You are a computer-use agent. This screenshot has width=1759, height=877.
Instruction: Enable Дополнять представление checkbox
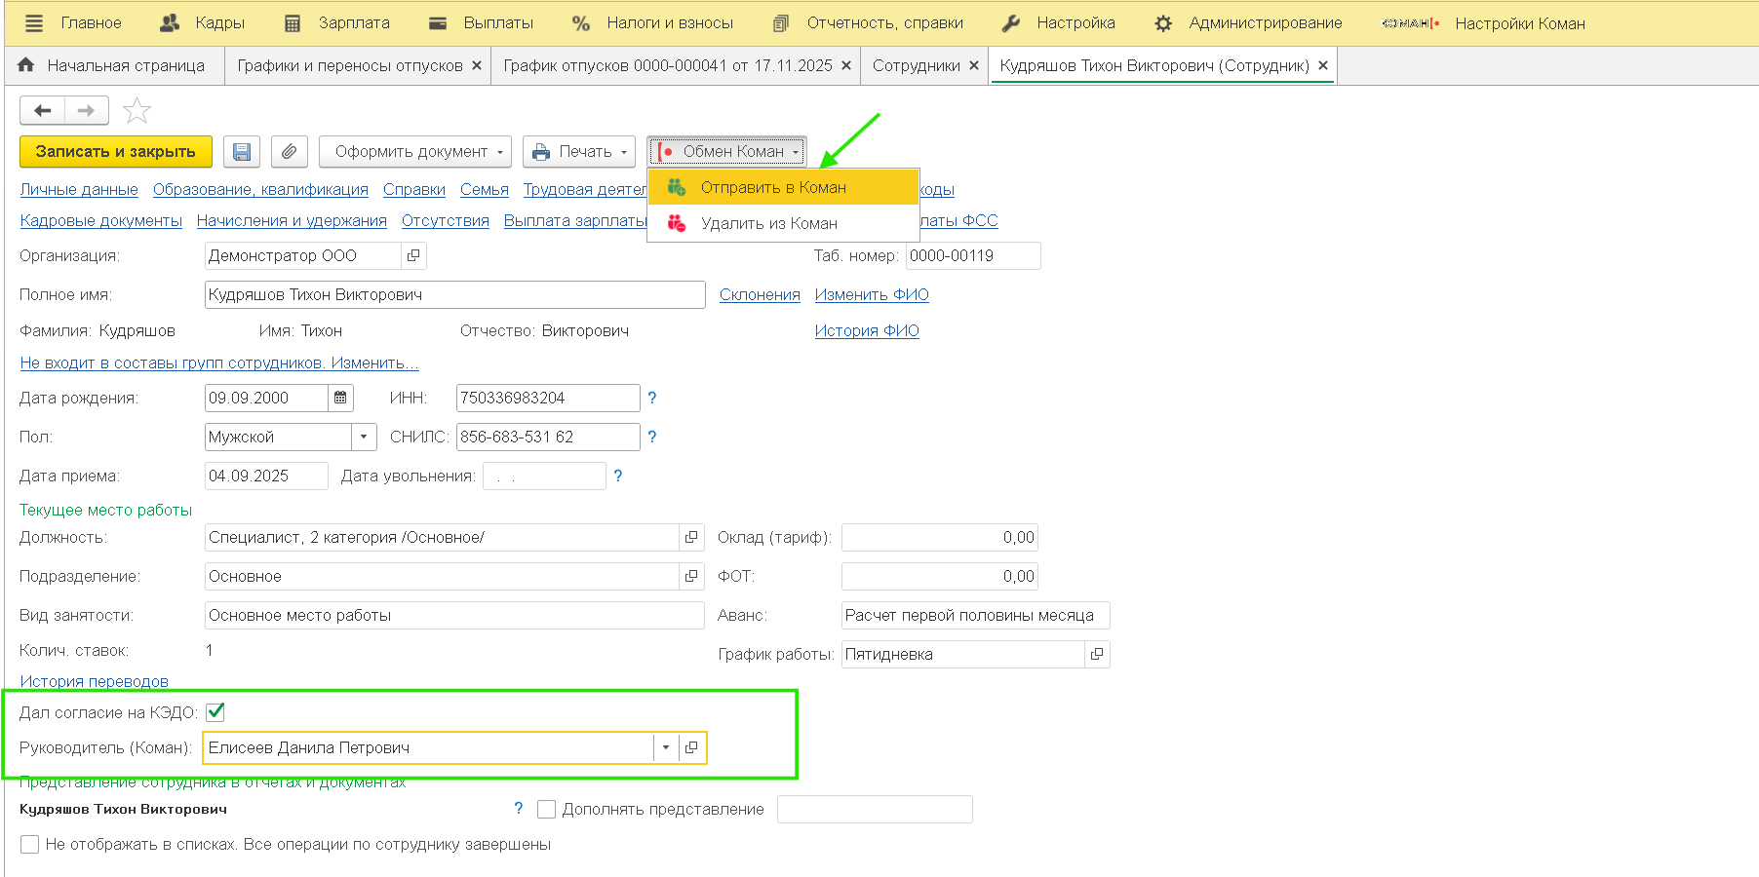(x=547, y=810)
